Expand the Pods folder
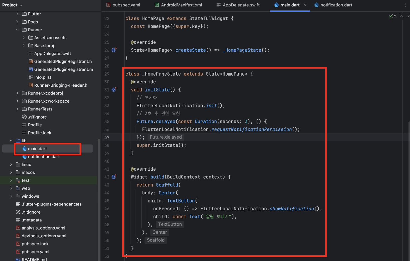 pos(17,22)
